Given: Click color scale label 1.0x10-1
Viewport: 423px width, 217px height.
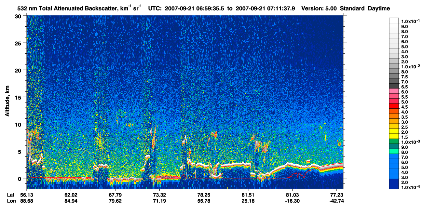Looking at the screenshot, I should click(x=411, y=21).
